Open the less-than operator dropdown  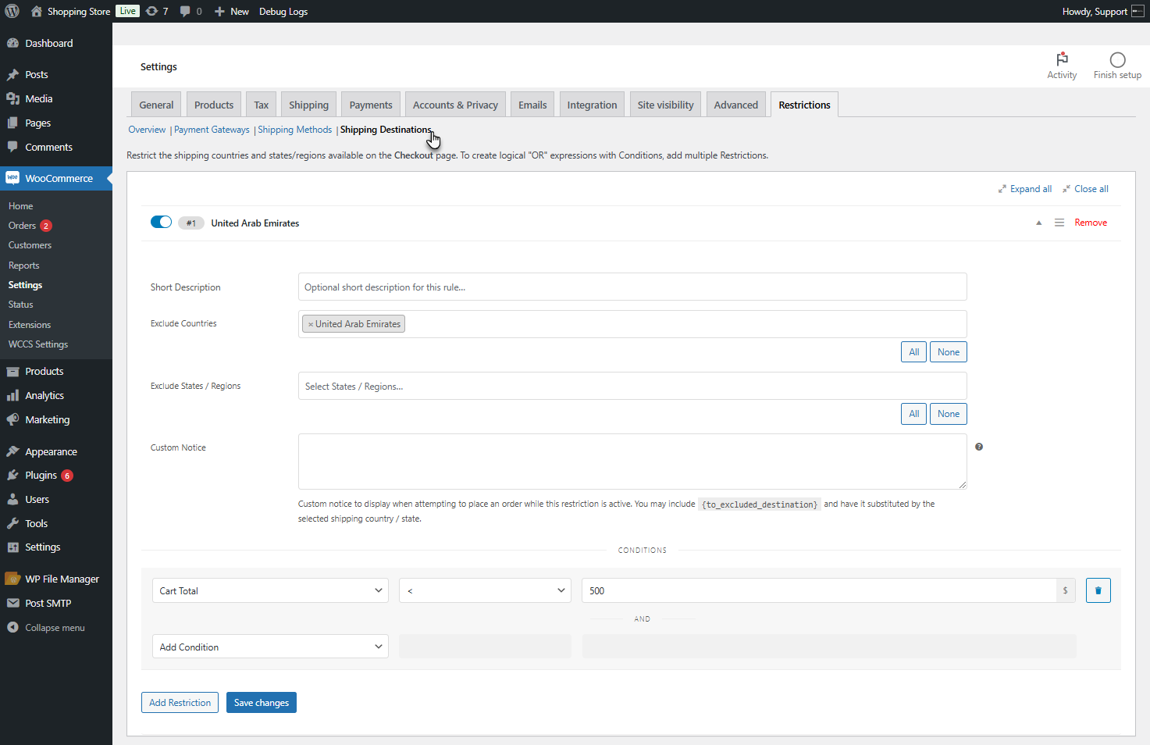coord(485,590)
